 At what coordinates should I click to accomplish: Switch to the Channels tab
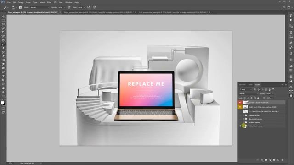[x=242, y=85]
